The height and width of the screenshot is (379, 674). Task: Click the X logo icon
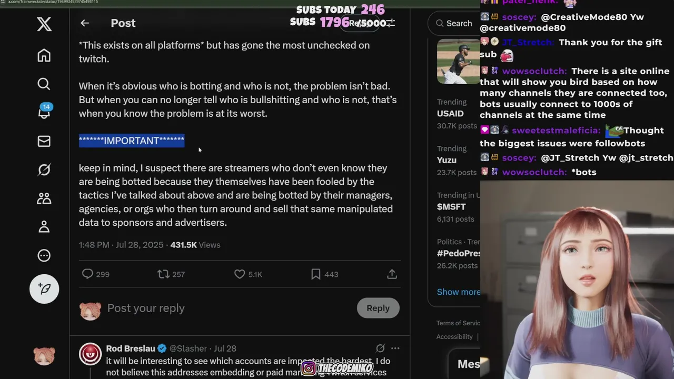tap(44, 24)
